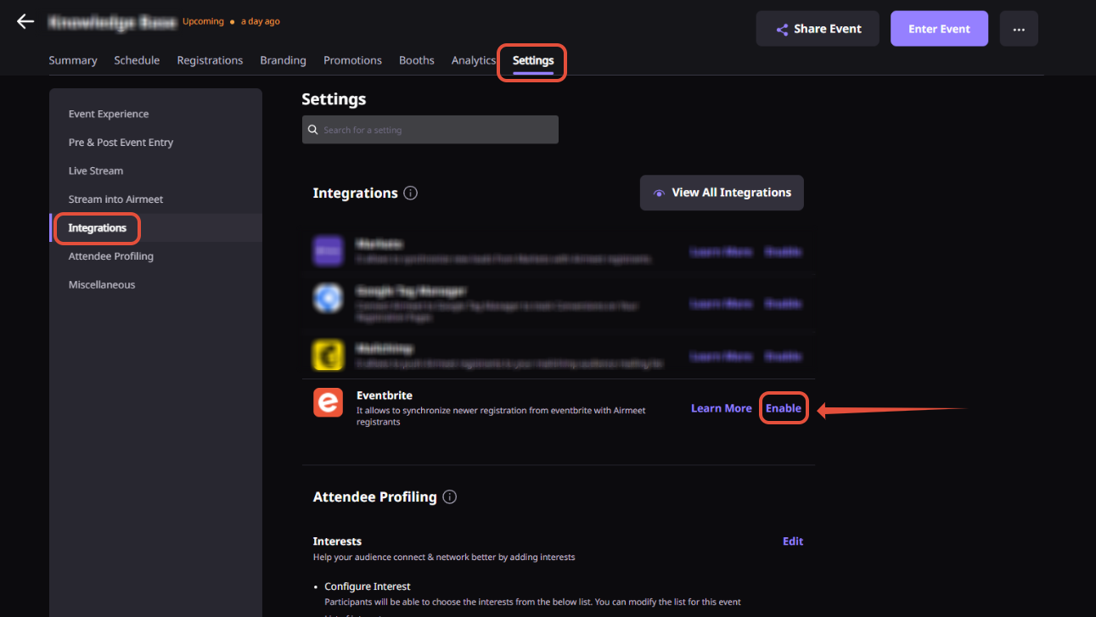This screenshot has height=617, width=1096.
Task: Open Attendee Profiling settings section
Action: (111, 256)
